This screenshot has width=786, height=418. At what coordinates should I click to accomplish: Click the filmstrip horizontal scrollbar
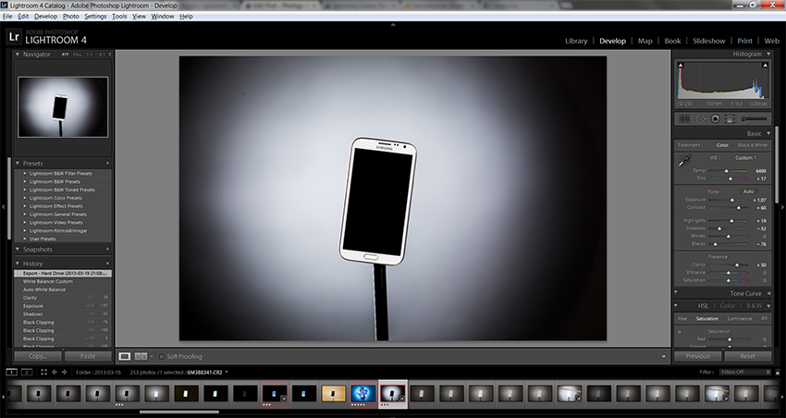[179, 412]
